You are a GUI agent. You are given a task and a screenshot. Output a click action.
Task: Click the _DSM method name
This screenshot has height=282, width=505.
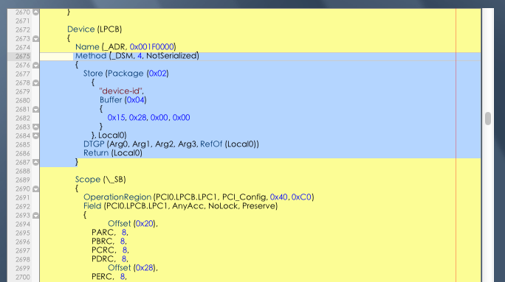[122, 56]
